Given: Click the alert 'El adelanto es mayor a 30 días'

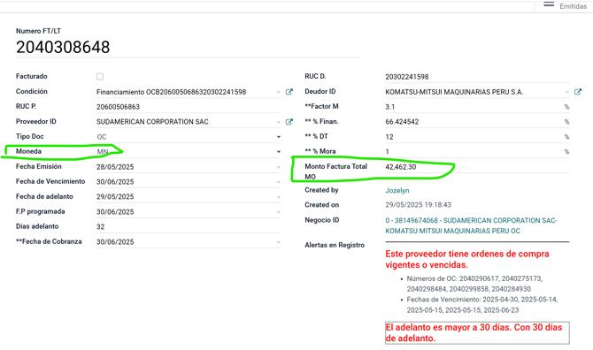Looking at the screenshot, I should 477,332.
